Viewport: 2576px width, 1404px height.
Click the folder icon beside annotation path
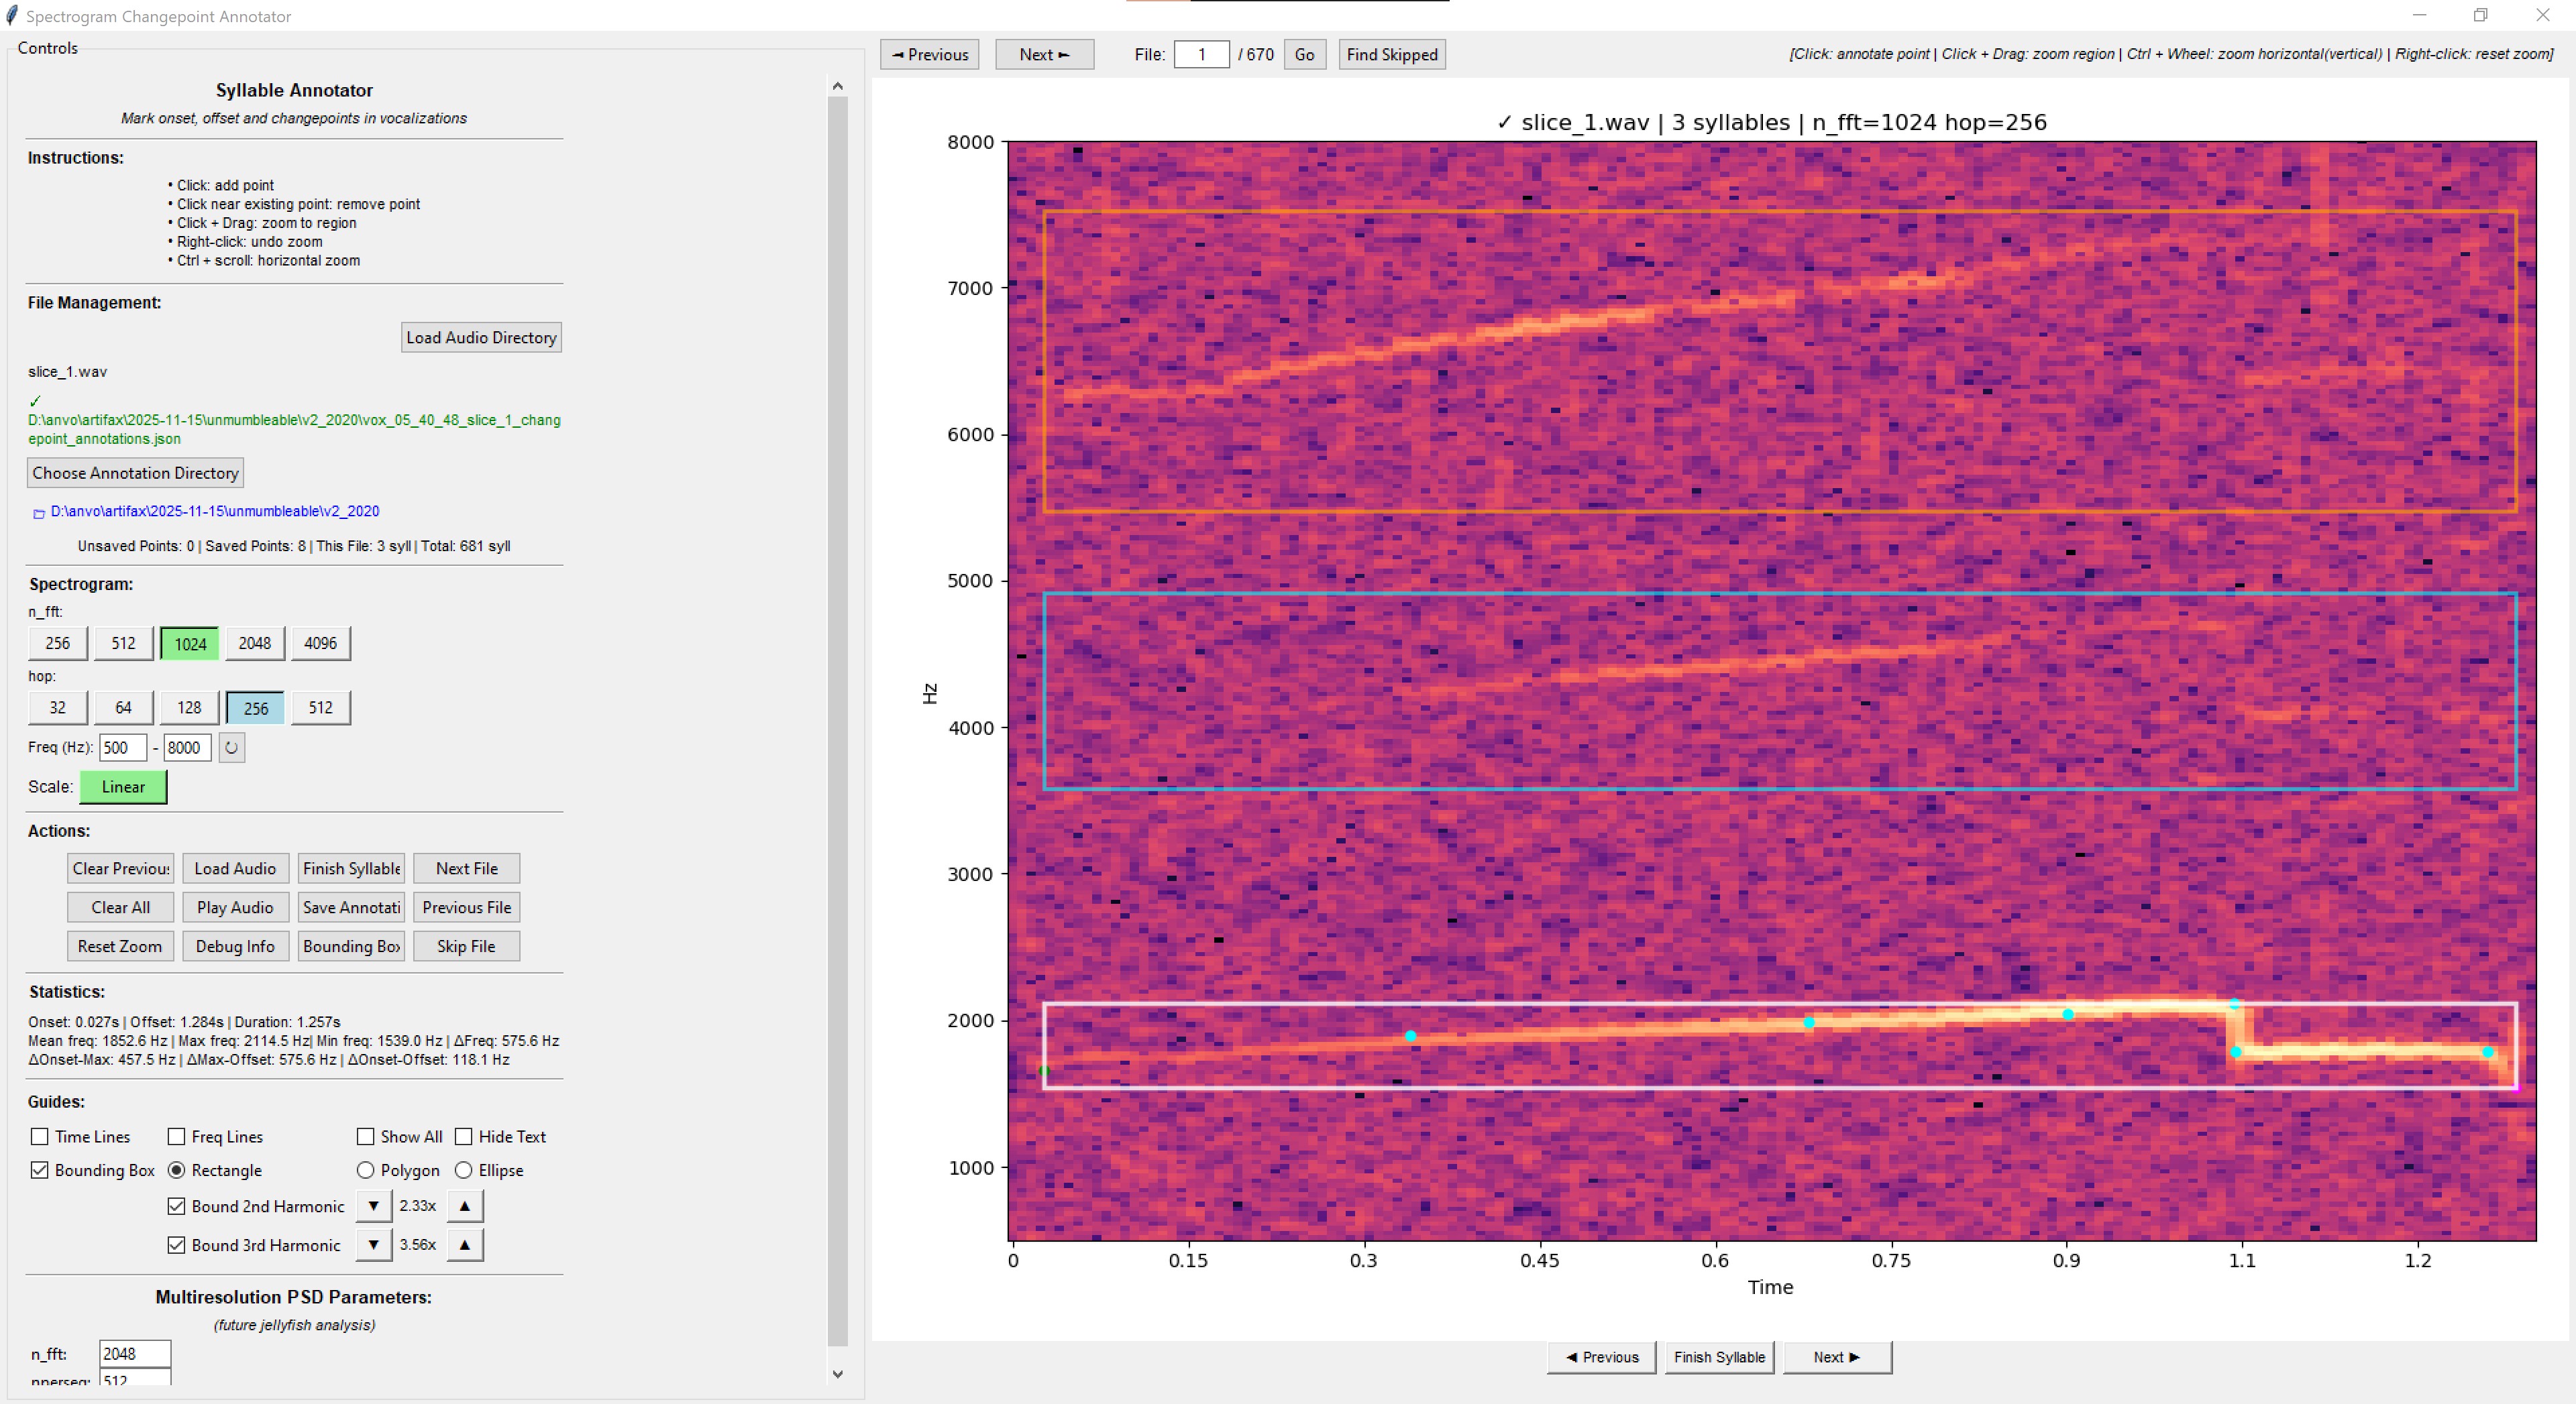pos(39,513)
